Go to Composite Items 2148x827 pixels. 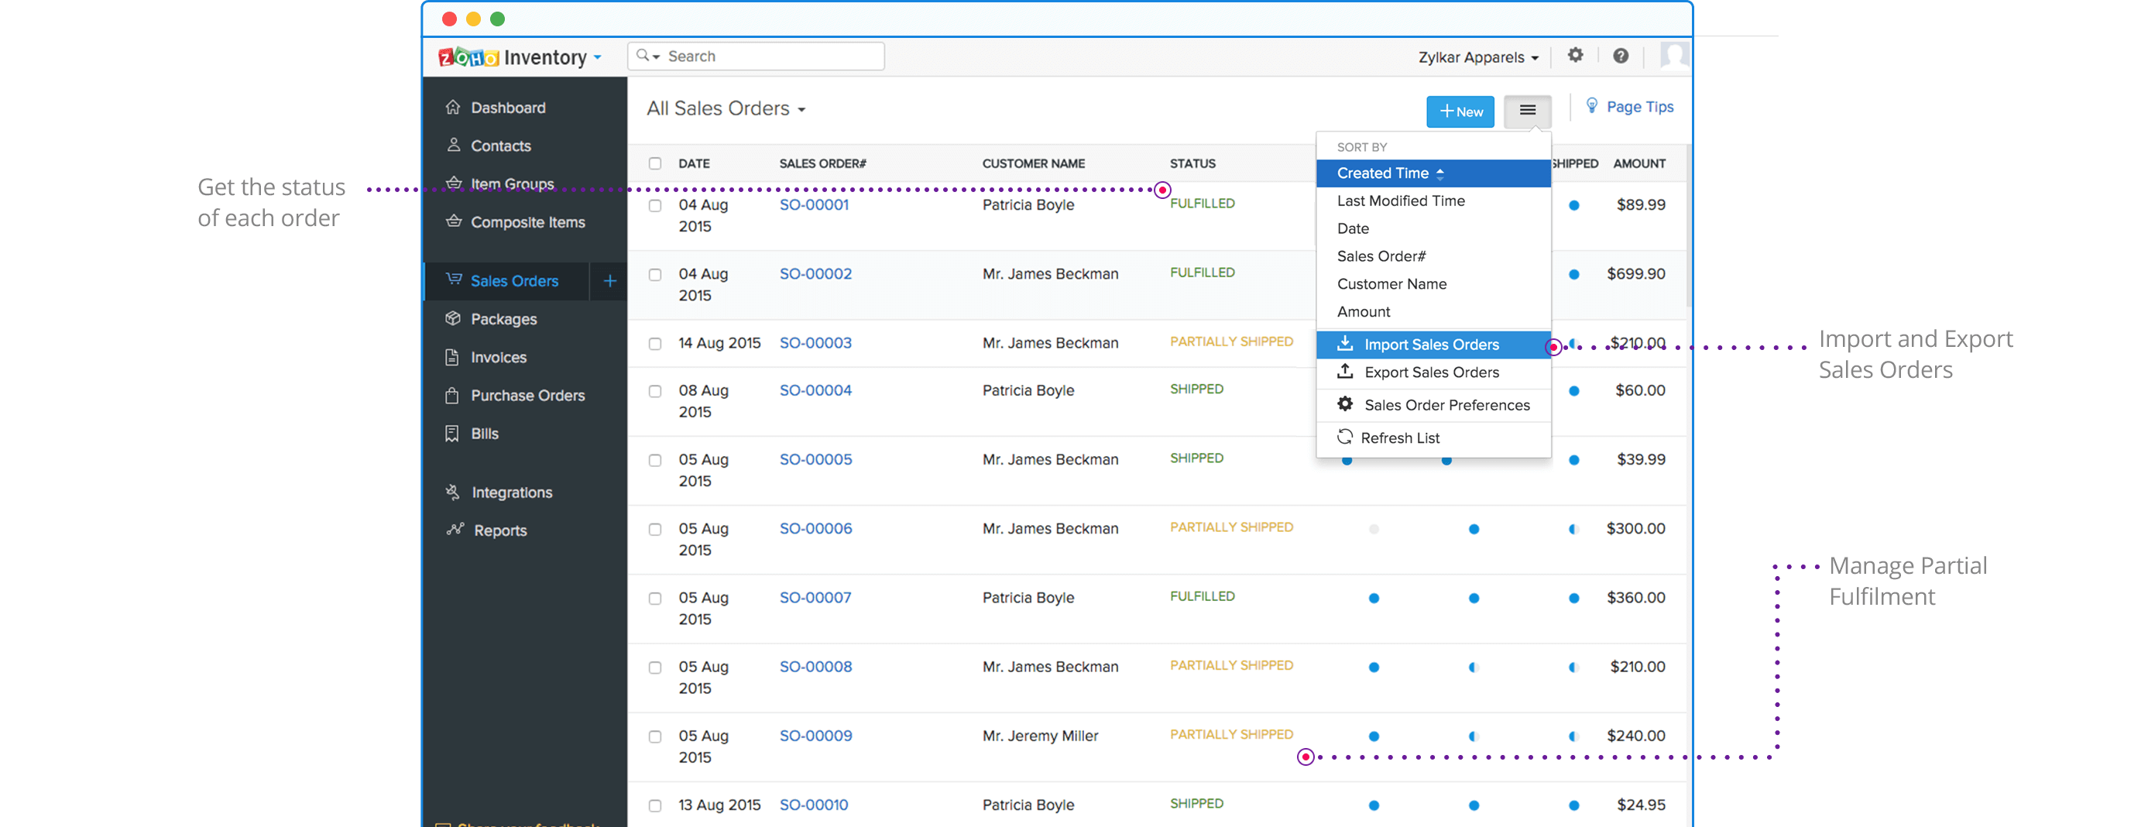[x=527, y=221]
